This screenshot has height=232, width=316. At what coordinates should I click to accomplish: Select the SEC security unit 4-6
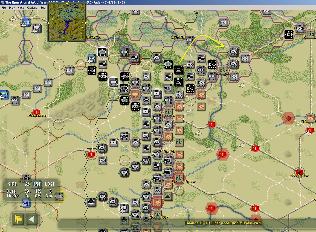tap(223, 23)
